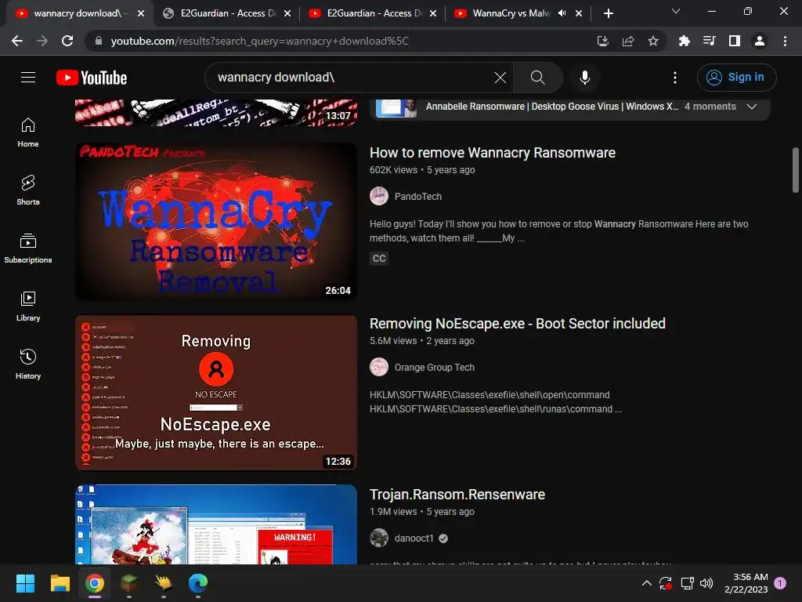The height and width of the screenshot is (602, 802).
Task: Click the CC closed captions badge
Action: tap(379, 258)
